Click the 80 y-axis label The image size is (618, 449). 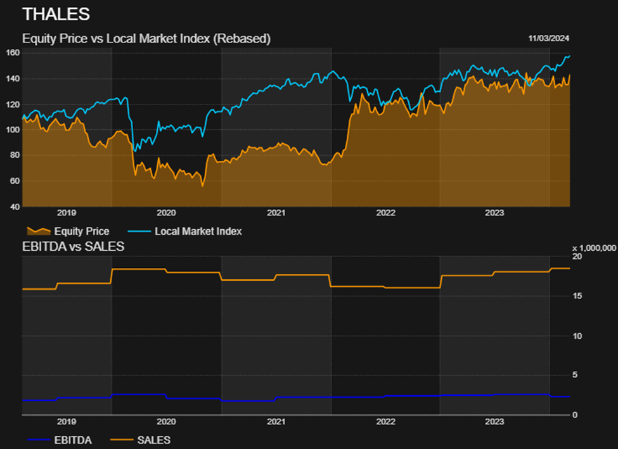tap(15, 155)
